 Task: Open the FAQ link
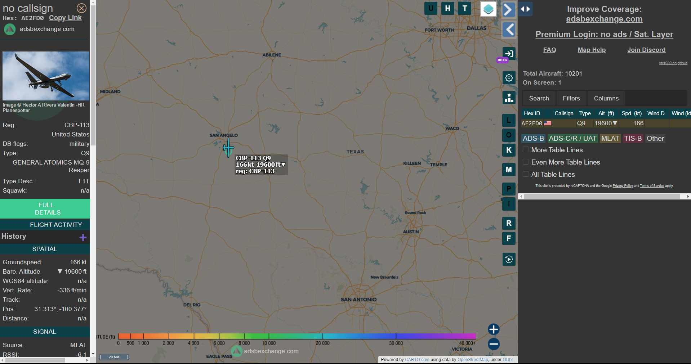coord(549,50)
